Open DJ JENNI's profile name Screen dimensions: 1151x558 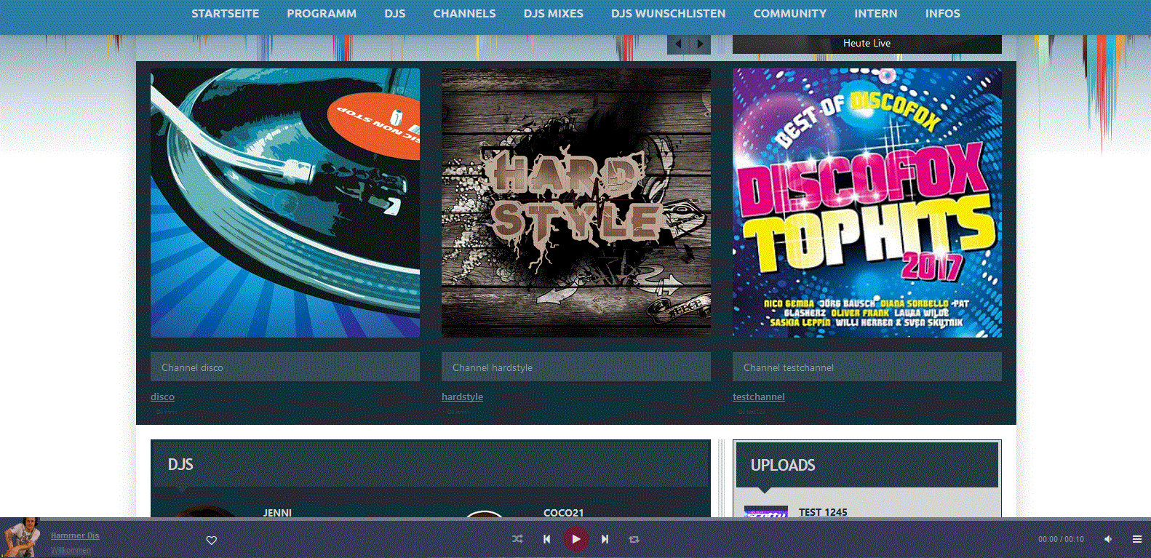coord(277,512)
